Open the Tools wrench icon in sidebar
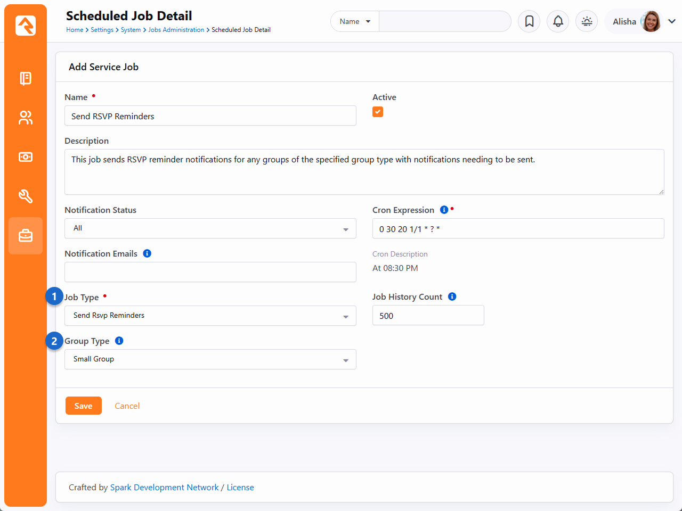 (26, 196)
